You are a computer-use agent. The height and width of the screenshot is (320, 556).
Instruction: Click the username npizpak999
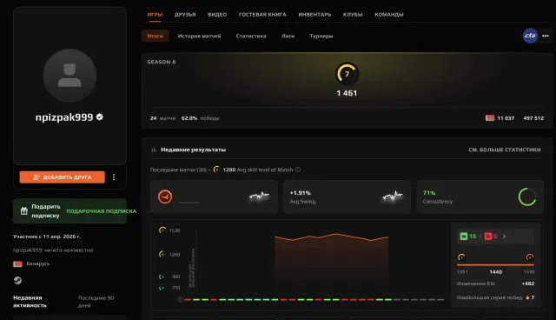point(64,117)
